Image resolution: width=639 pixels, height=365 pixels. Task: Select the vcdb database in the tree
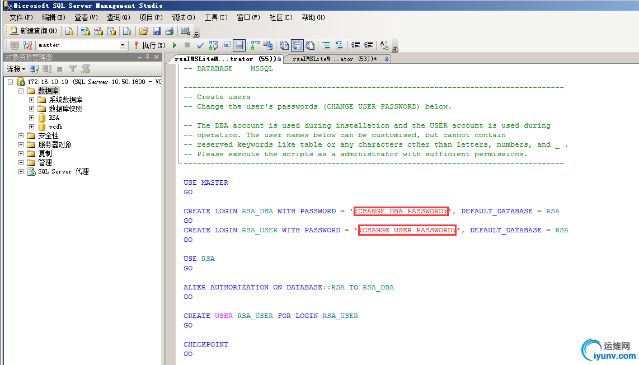(55, 127)
